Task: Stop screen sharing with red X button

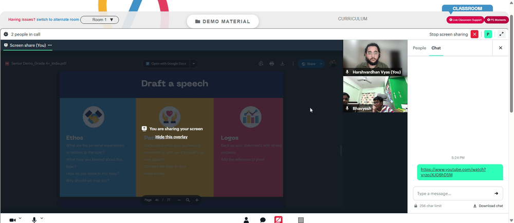Action: point(474,34)
